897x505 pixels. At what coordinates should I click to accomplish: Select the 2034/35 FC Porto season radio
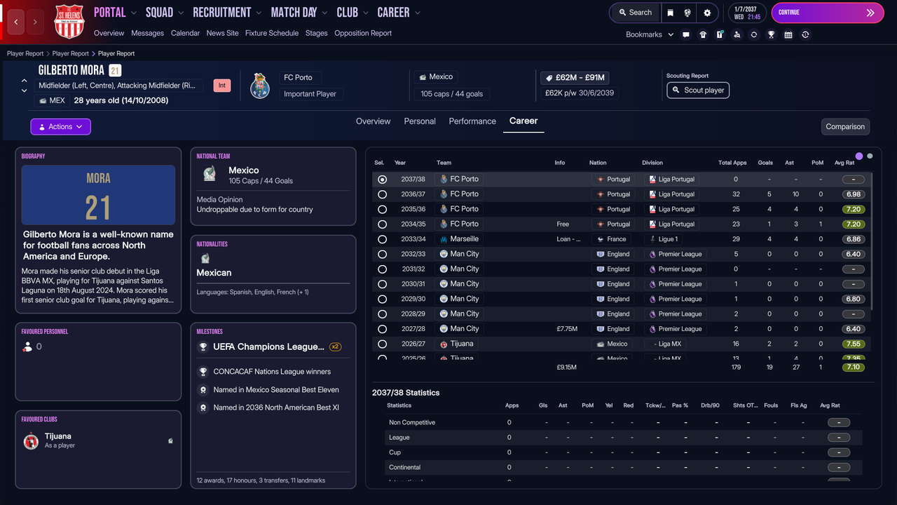click(x=382, y=224)
